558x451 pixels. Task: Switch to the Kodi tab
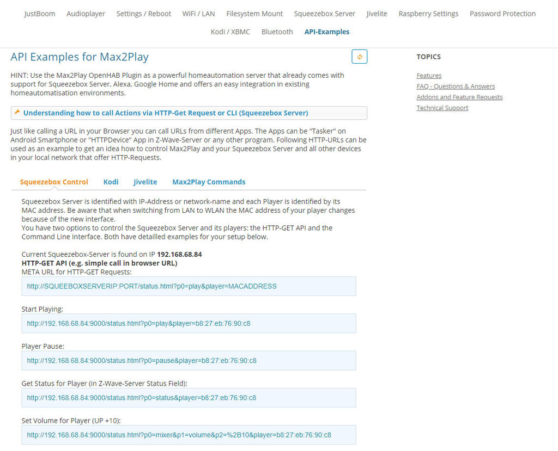tap(111, 182)
